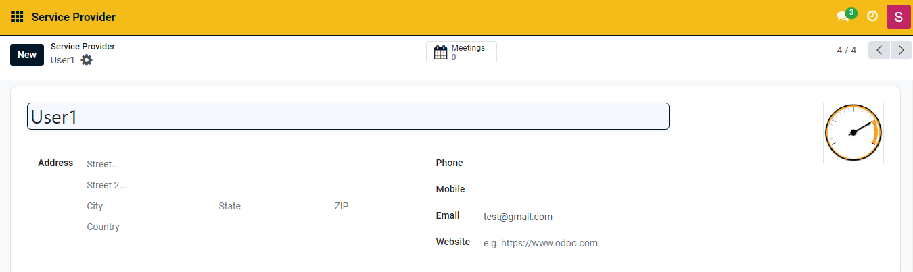This screenshot has height=272, width=913.
Task: Click the gear actions icon beside User1
Action: click(87, 60)
